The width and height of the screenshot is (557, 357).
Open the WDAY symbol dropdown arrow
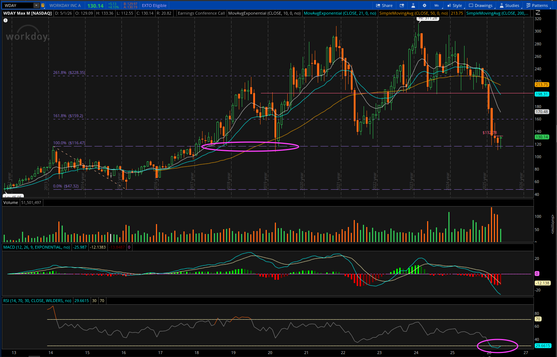[x=36, y=5]
